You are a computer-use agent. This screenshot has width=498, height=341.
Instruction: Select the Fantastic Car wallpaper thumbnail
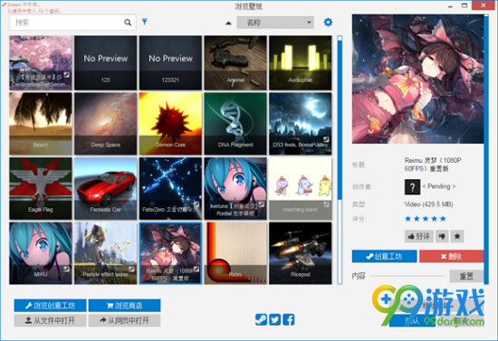[105, 188]
